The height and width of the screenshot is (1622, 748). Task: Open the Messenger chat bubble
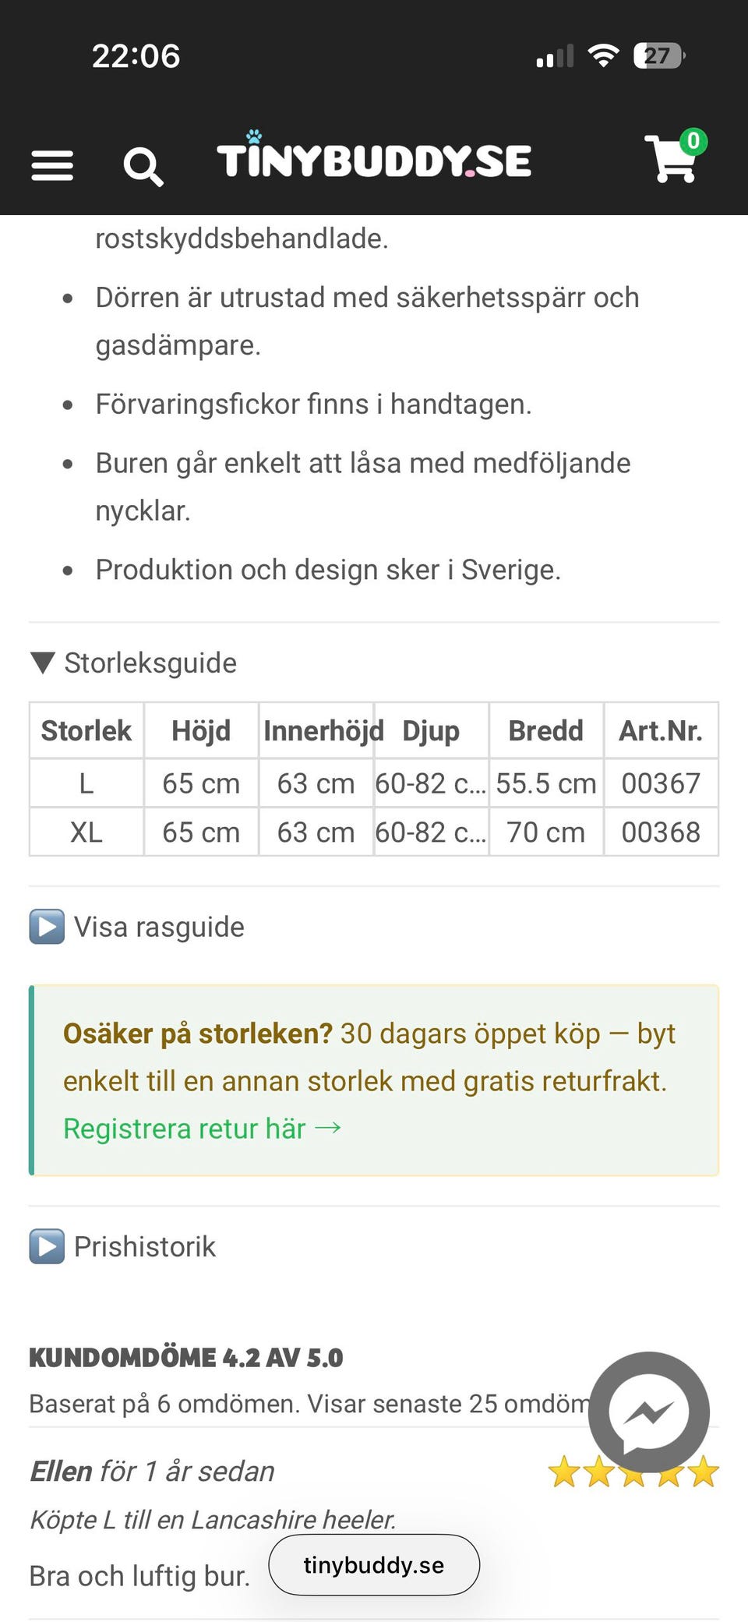tap(648, 1412)
